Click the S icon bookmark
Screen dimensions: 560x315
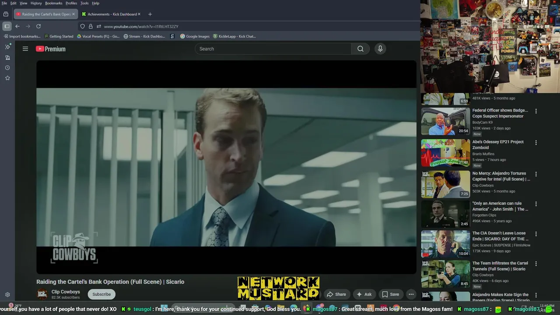(172, 36)
